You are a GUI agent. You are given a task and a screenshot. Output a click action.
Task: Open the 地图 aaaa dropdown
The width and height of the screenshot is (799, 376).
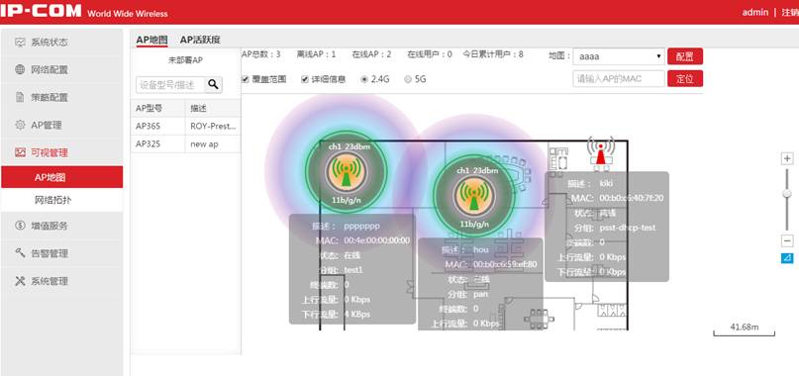tap(619, 56)
